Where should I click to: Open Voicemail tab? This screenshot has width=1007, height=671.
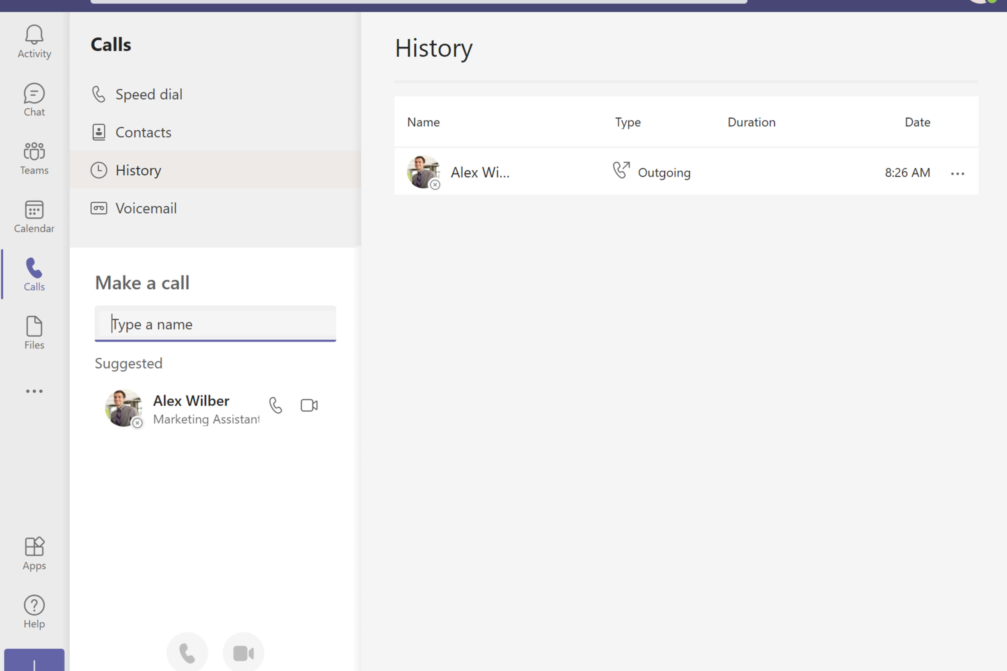215,208
